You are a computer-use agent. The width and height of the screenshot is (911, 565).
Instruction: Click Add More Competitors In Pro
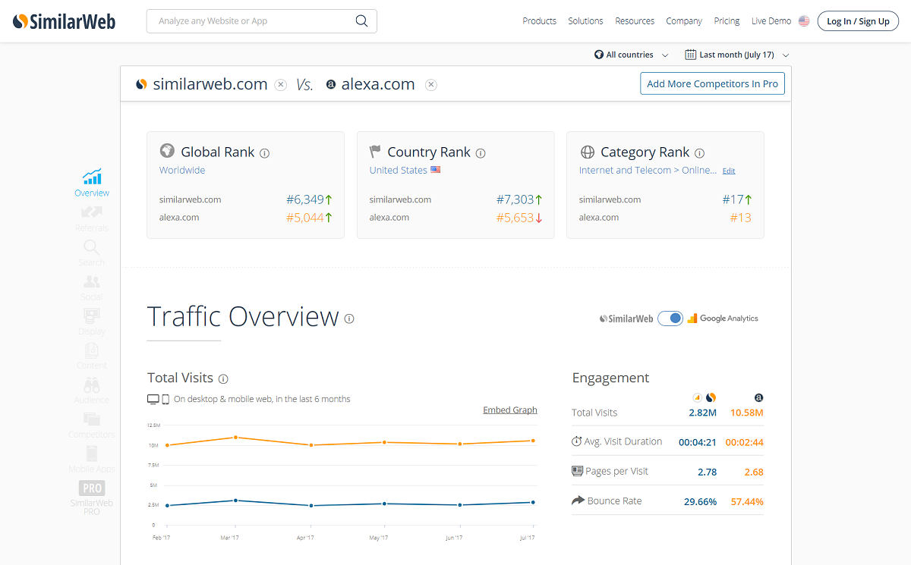tap(713, 84)
